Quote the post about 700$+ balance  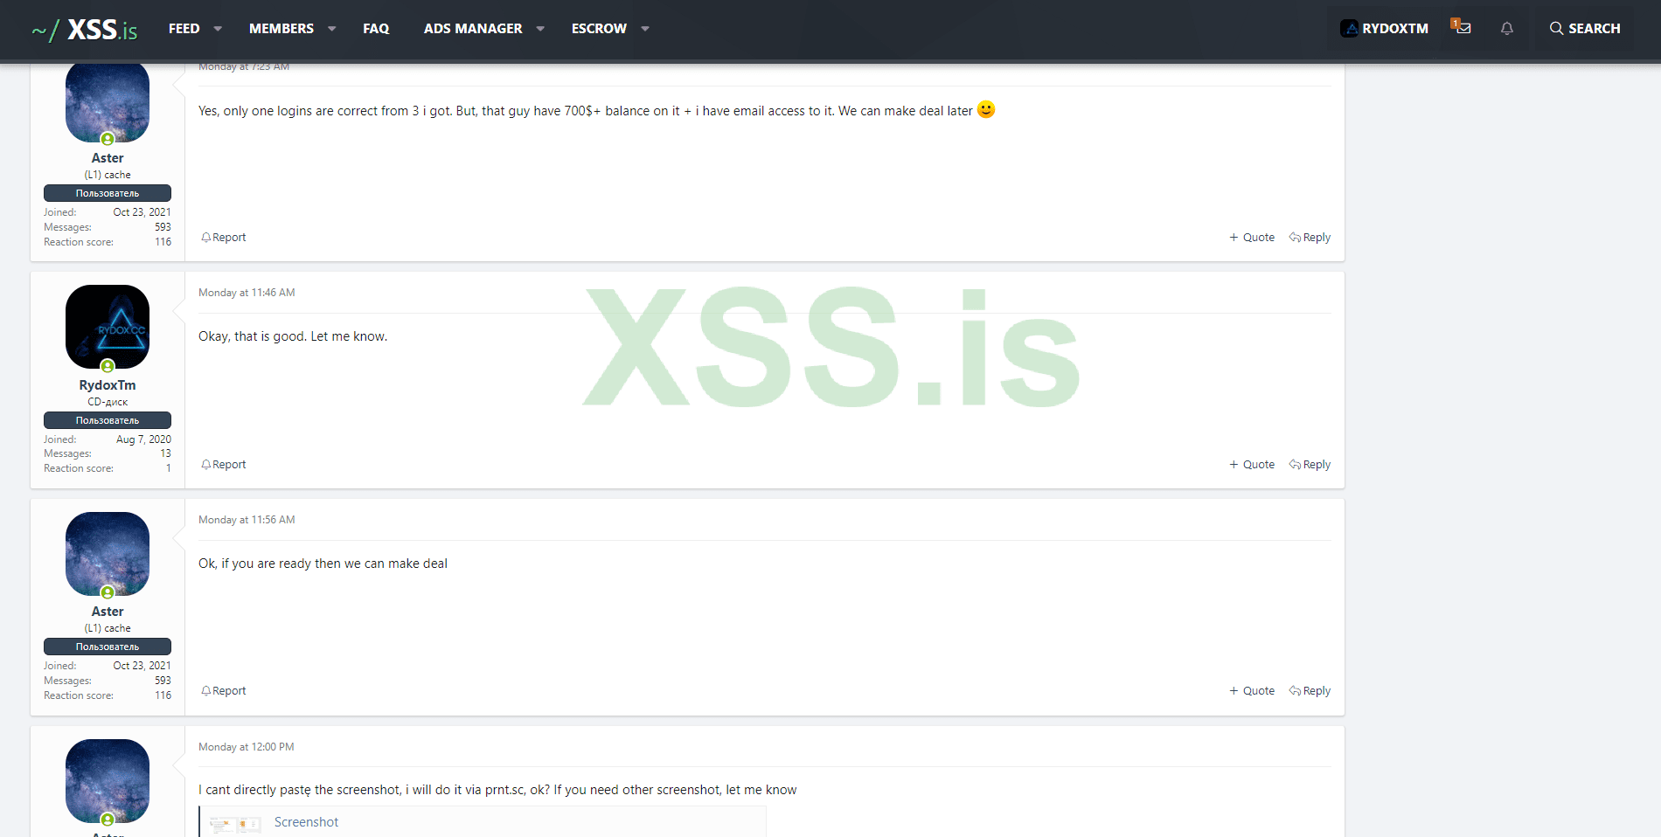(1252, 238)
